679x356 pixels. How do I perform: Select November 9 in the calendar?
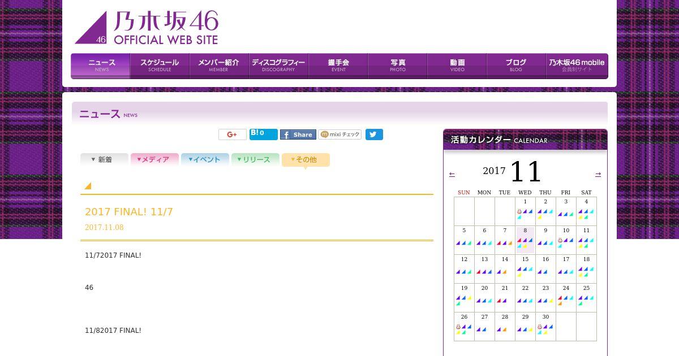[545, 240]
